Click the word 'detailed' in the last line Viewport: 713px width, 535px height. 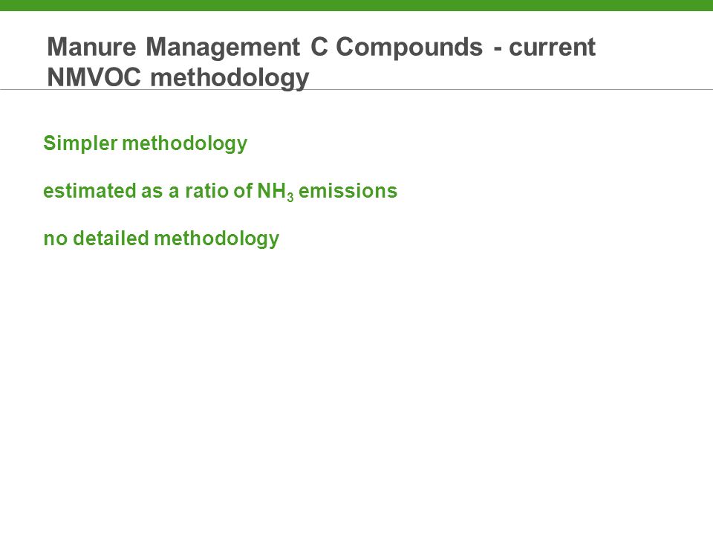pyautogui.click(x=111, y=239)
